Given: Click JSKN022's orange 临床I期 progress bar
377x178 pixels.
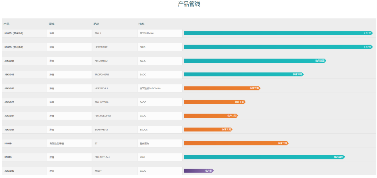Looking at the screenshot, I should [215, 102].
